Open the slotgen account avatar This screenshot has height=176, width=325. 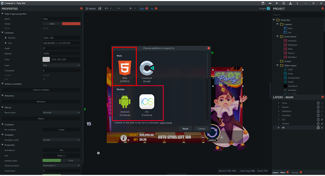coord(268,9)
